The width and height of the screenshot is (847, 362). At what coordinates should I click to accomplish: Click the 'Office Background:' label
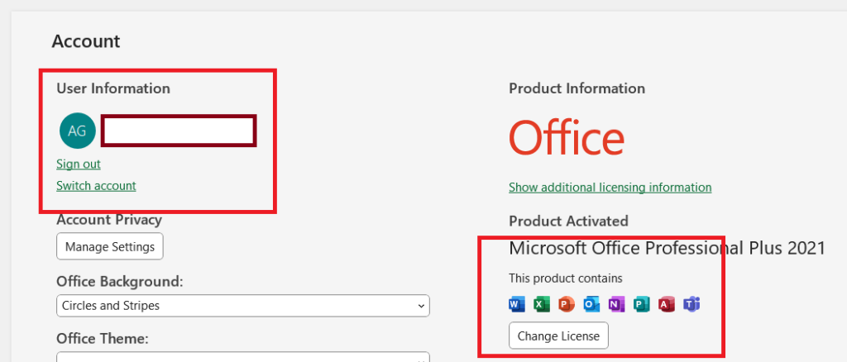pyautogui.click(x=119, y=282)
